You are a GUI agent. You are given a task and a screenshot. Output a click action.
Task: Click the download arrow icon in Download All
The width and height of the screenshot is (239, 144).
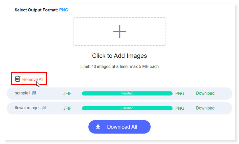point(98,127)
